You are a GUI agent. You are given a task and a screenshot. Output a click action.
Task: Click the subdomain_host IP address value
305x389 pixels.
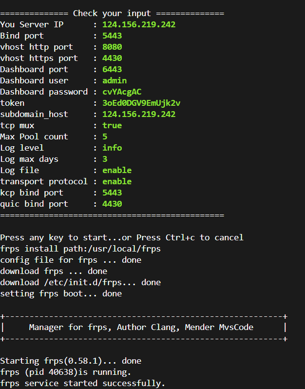tap(139, 114)
